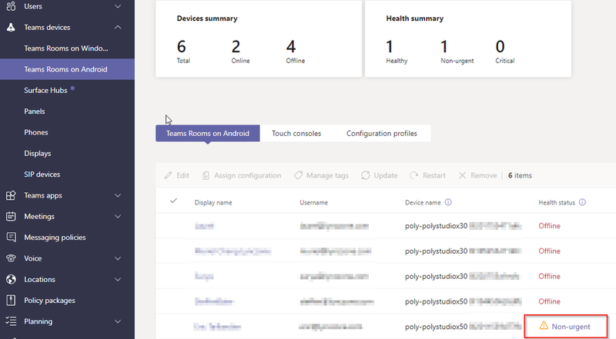The image size is (616, 339).
Task: Sort by the Username column header
Action: (x=314, y=202)
